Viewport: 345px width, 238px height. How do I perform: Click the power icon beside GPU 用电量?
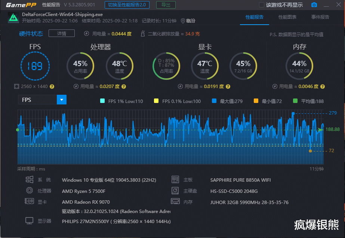click(x=180, y=87)
